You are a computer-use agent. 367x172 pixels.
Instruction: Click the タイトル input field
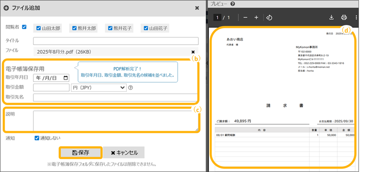click(116, 41)
